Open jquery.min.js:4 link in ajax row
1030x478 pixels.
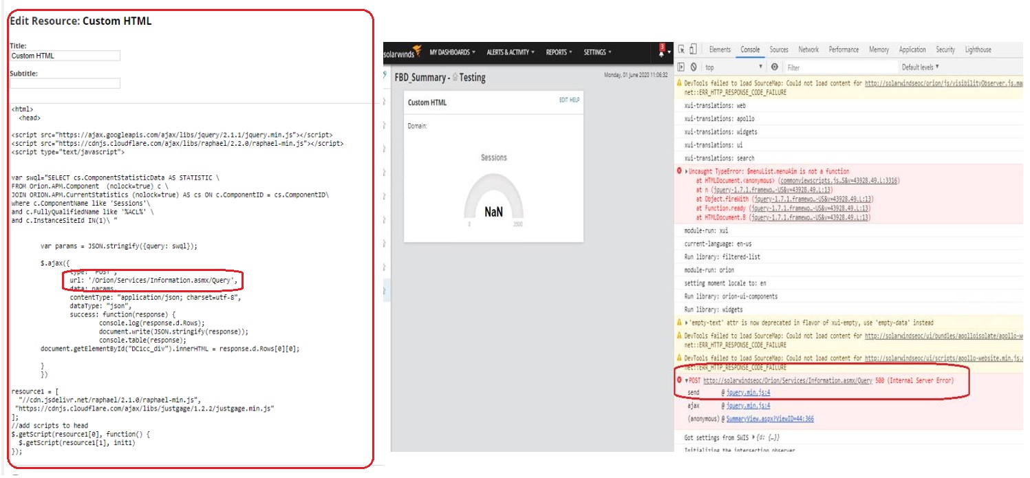coord(748,406)
